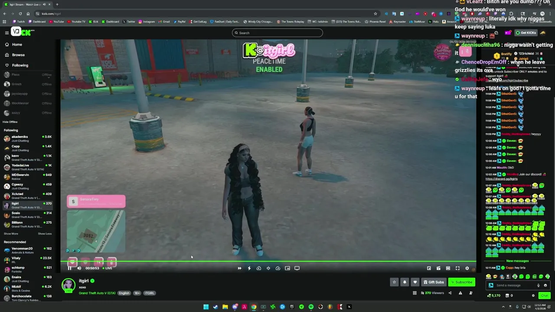555x312 pixels.
Task: Click the rewind clock icon in player
Action: click(x=259, y=268)
